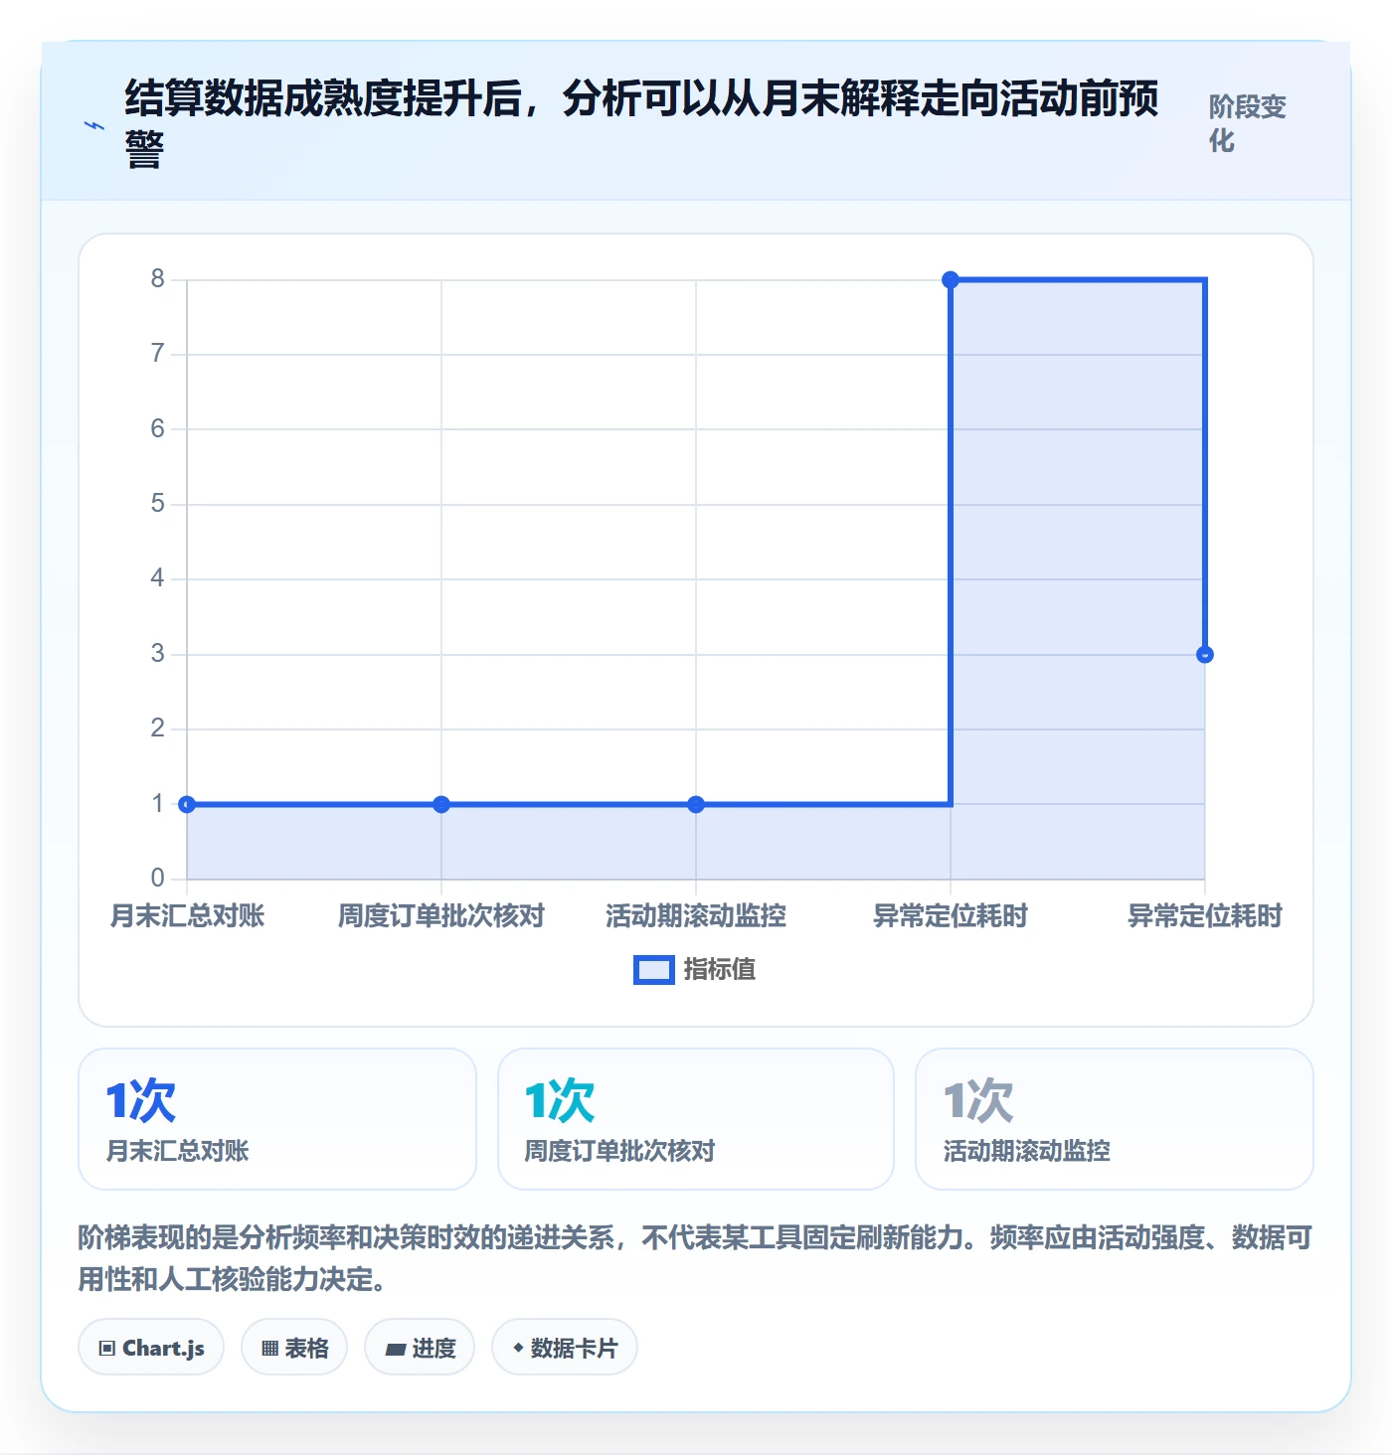Click the y-axis value 0
Image resolution: width=1392 pixels, height=1455 pixels.
(x=157, y=879)
